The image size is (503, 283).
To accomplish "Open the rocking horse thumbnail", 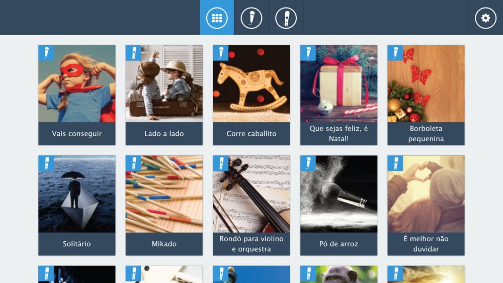I will point(251,83).
